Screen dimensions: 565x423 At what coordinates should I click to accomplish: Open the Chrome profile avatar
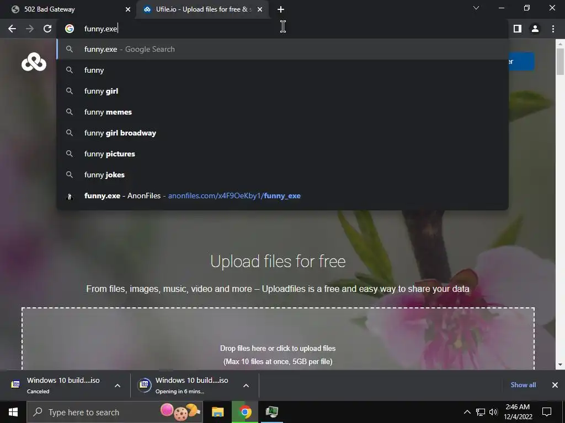pyautogui.click(x=535, y=29)
